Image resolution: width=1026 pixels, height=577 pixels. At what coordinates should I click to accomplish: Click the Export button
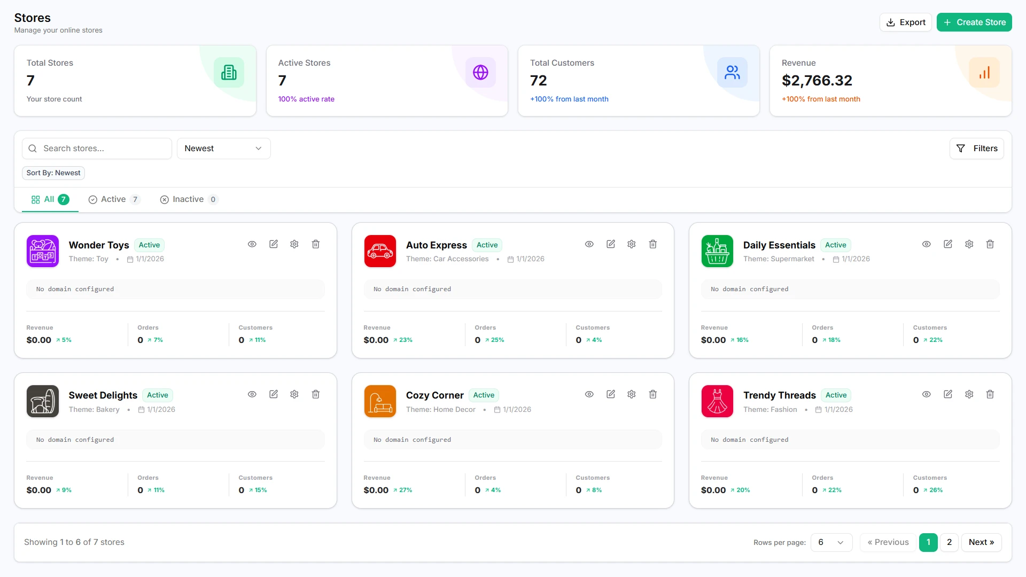pos(906,22)
